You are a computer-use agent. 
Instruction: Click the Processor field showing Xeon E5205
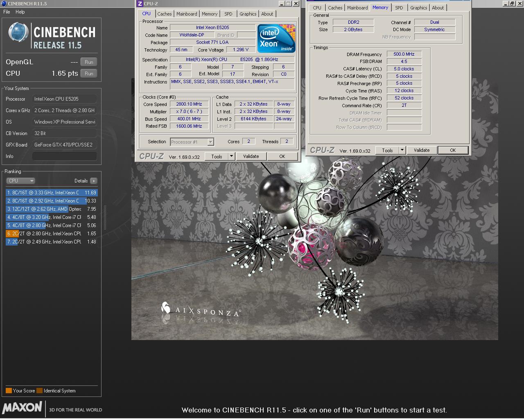(65, 99)
